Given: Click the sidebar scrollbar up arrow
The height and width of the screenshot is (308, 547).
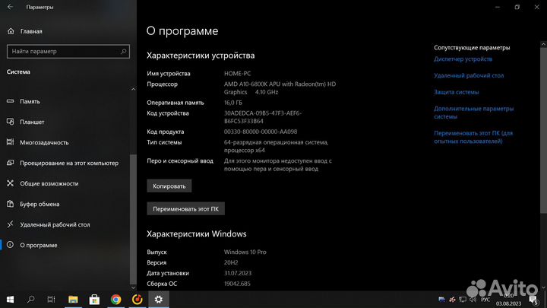Looking at the screenshot, I should (x=133, y=90).
